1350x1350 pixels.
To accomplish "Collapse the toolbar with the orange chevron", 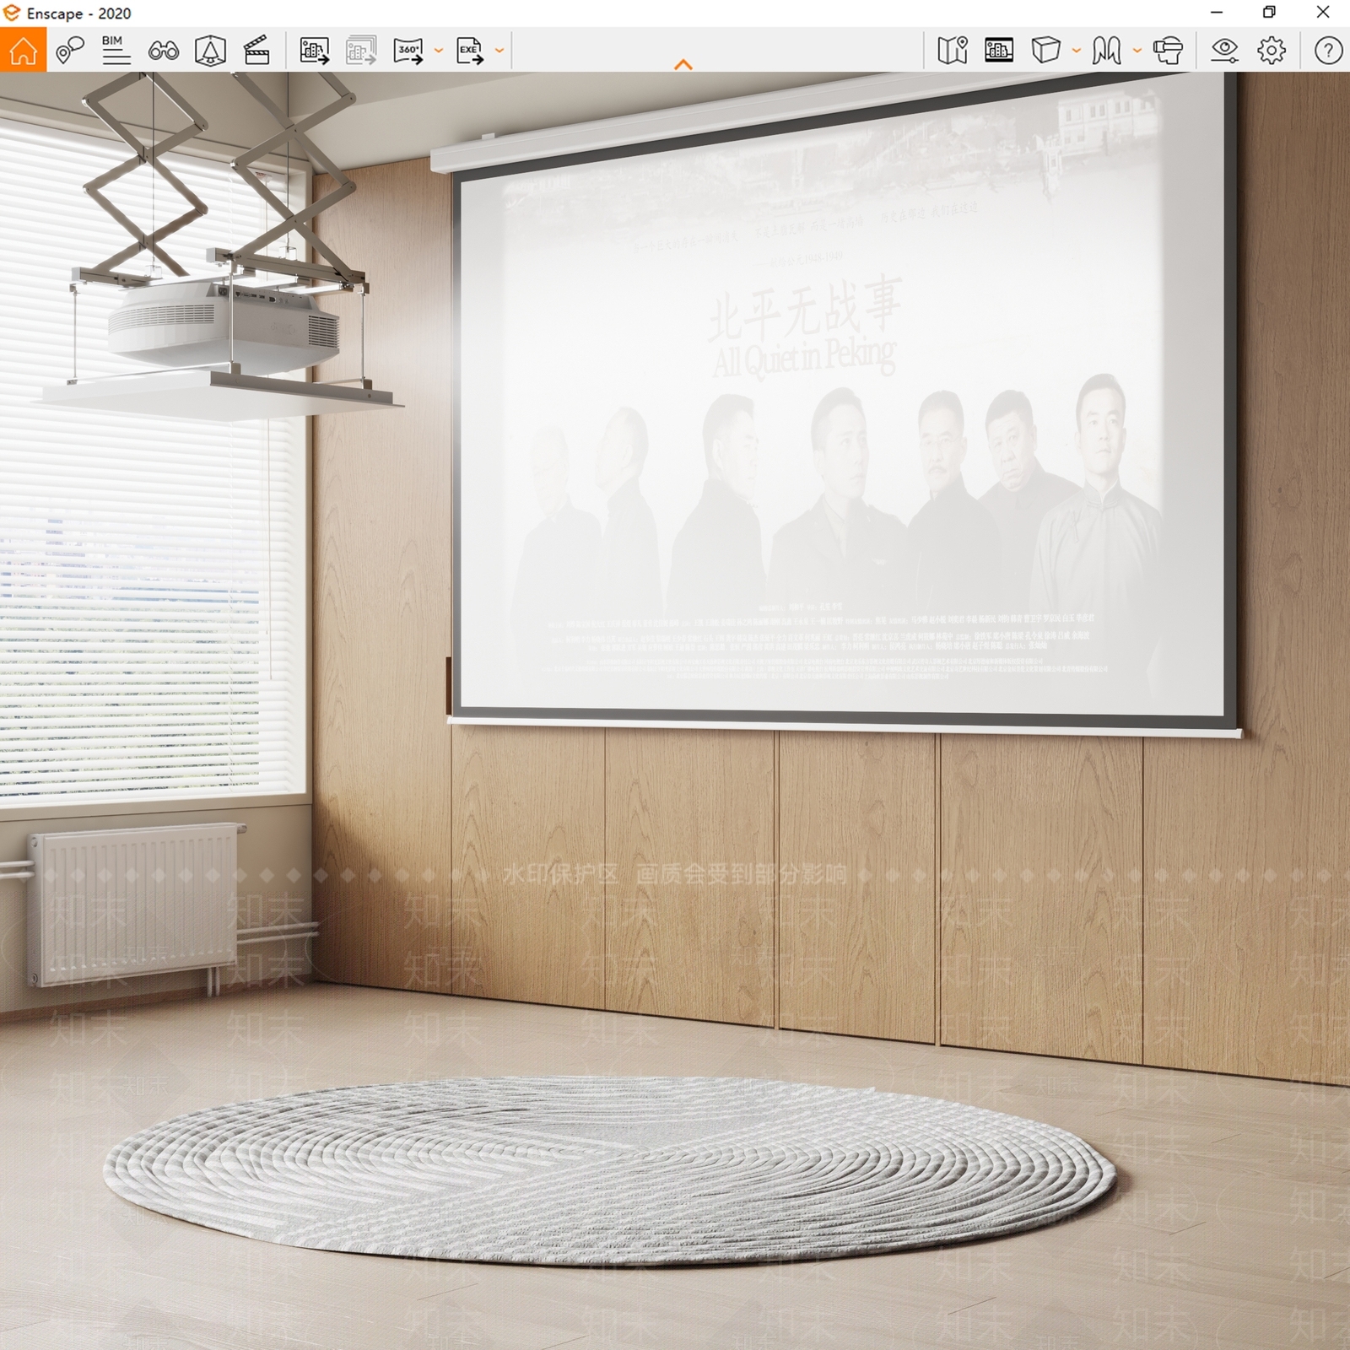I will [x=683, y=65].
